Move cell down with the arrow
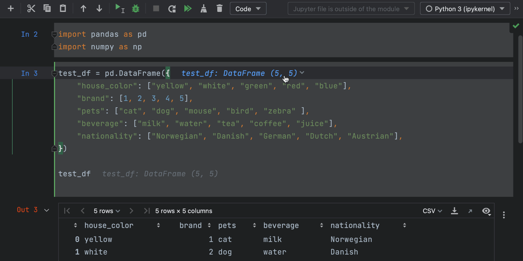The height and width of the screenshot is (261, 523). [99, 8]
